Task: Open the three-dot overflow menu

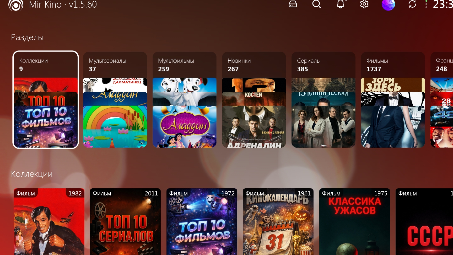Action: click(426, 4)
